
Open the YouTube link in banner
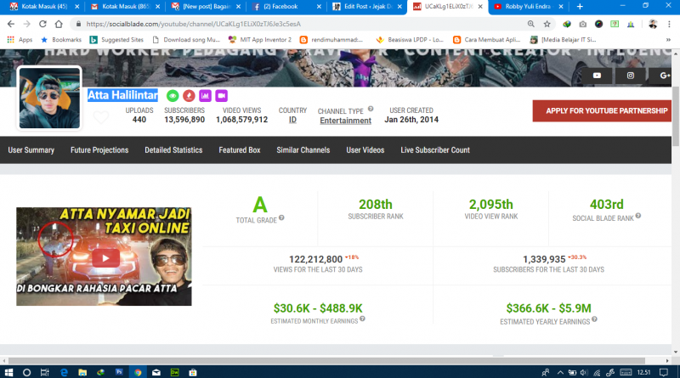tap(597, 76)
